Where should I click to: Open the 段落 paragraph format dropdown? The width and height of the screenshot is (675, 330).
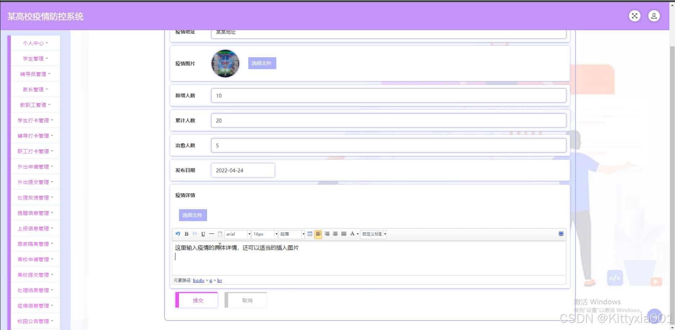pyautogui.click(x=292, y=234)
